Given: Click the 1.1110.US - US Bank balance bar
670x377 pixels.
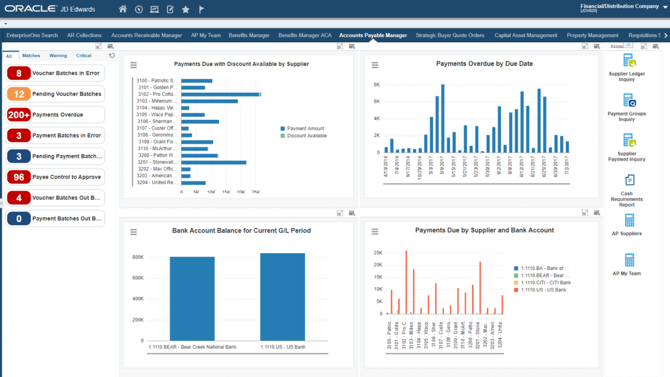Looking at the screenshot, I should [x=283, y=297].
